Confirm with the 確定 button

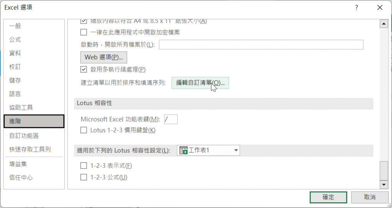point(328,197)
